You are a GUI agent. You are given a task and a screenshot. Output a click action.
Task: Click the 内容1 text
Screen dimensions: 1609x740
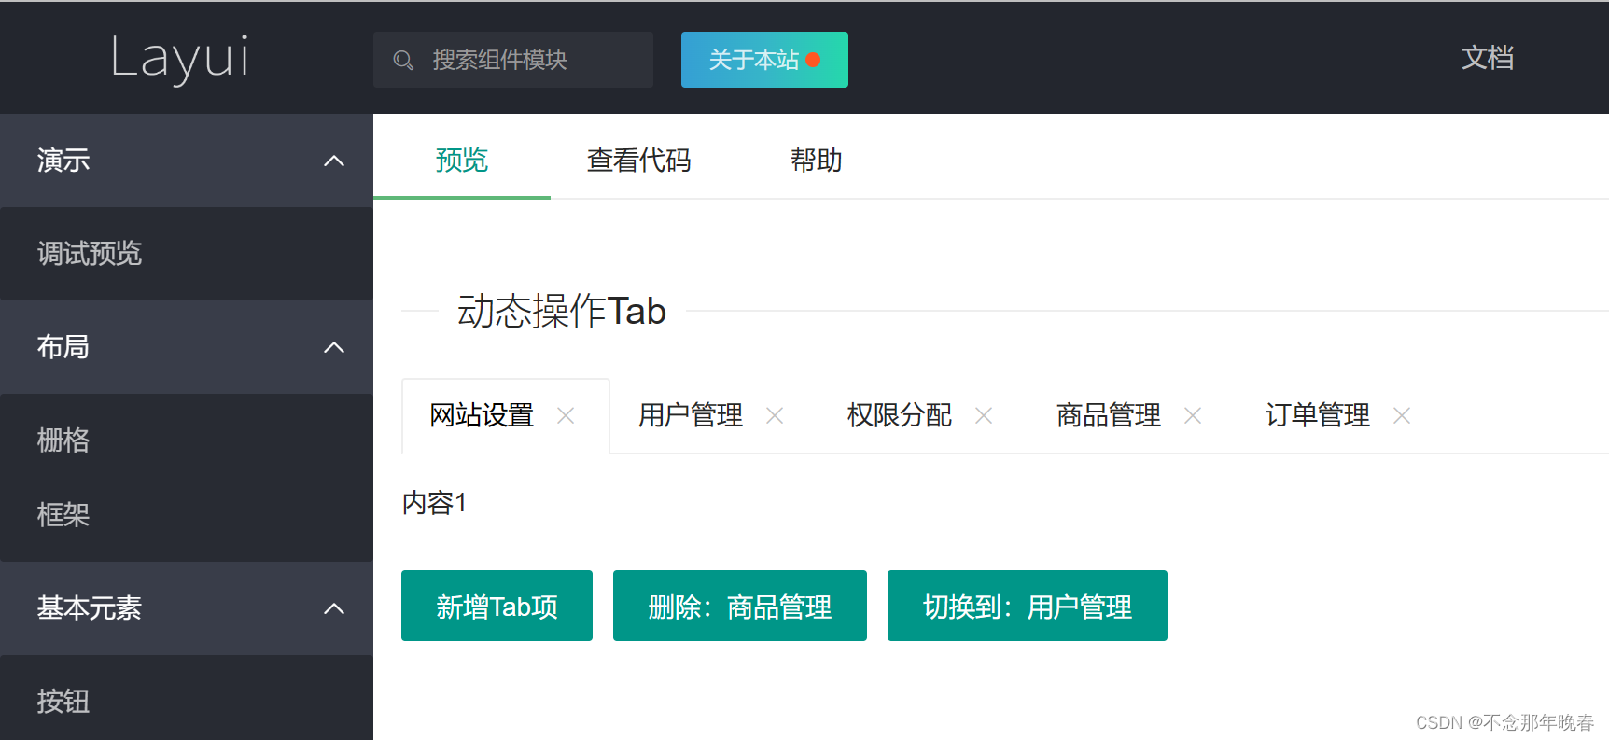coord(434,503)
